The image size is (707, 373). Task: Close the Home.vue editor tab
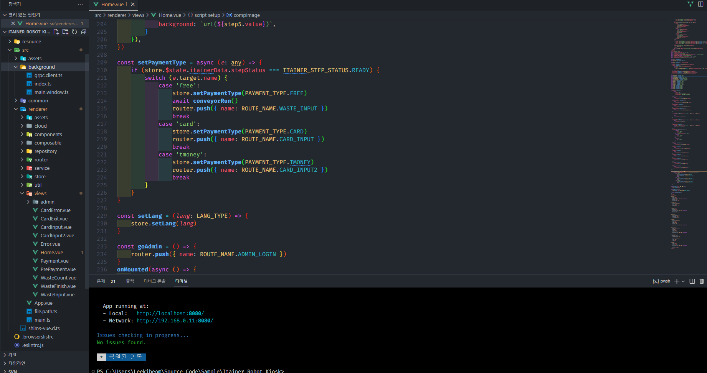coord(133,4)
